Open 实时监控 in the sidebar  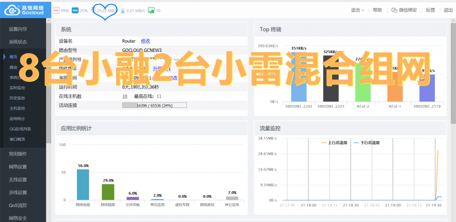click(x=18, y=88)
